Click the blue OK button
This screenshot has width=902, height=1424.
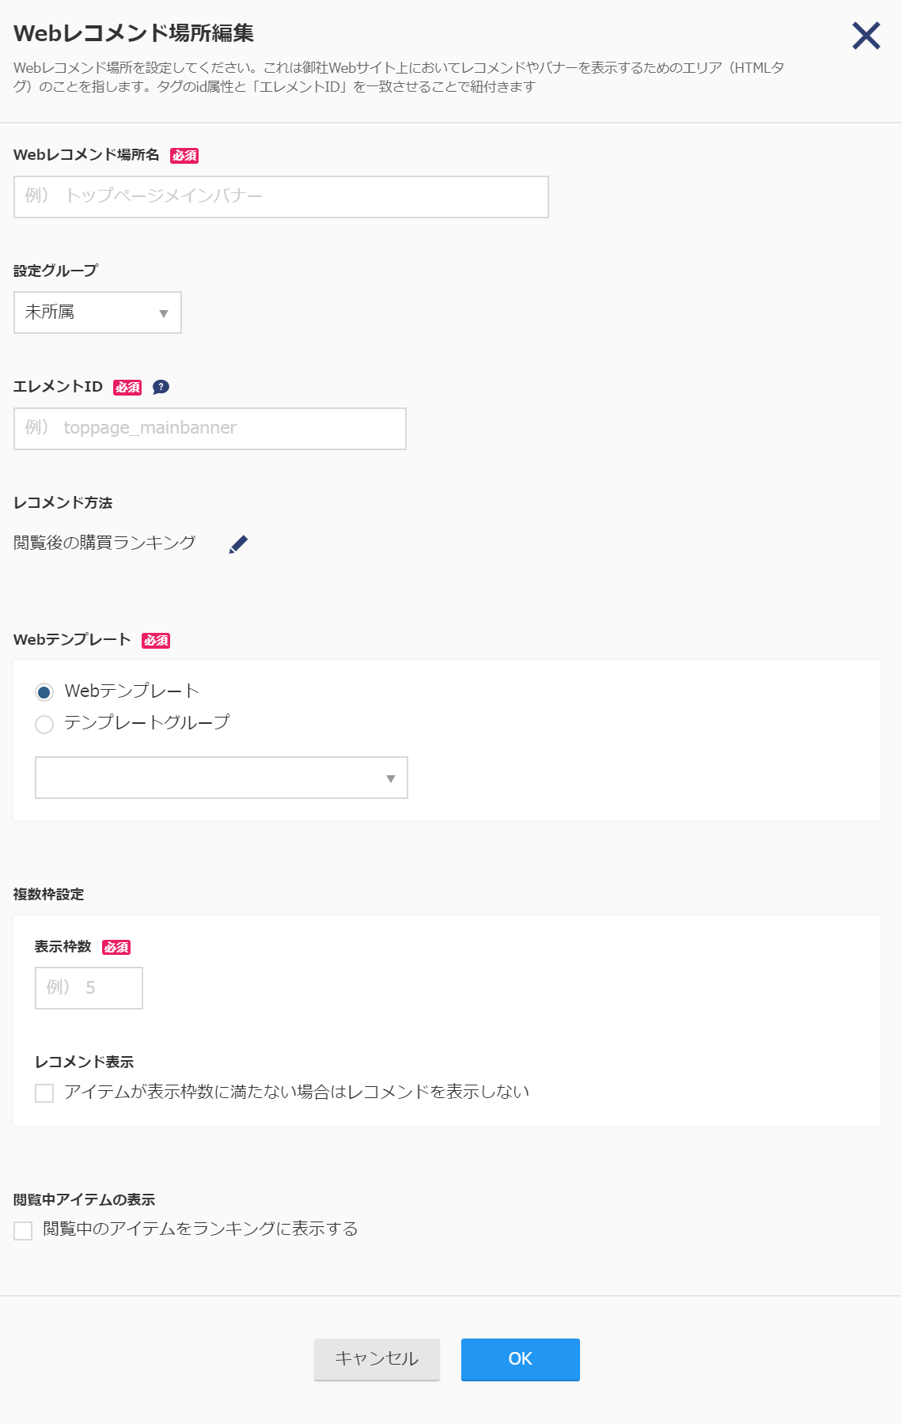521,1359
